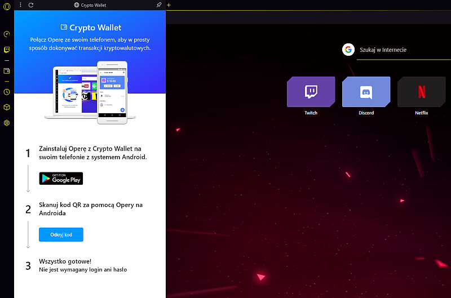Open History clock icon in sidebar

7,92
